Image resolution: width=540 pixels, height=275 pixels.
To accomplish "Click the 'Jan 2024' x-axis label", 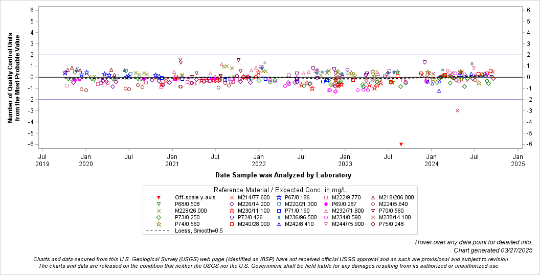I will [x=432, y=161].
